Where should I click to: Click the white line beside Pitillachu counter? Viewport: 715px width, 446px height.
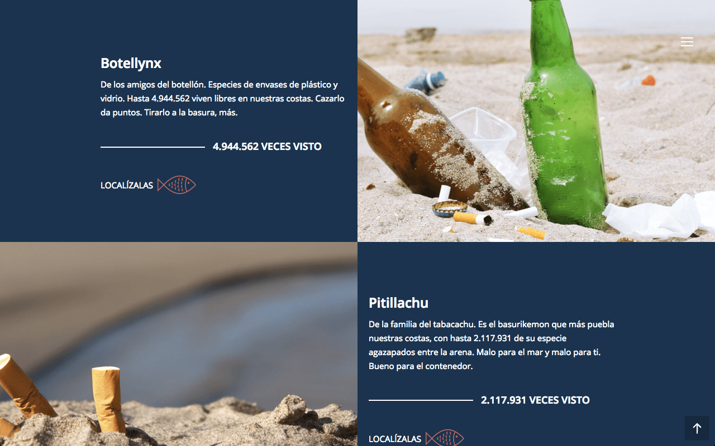[x=421, y=400]
